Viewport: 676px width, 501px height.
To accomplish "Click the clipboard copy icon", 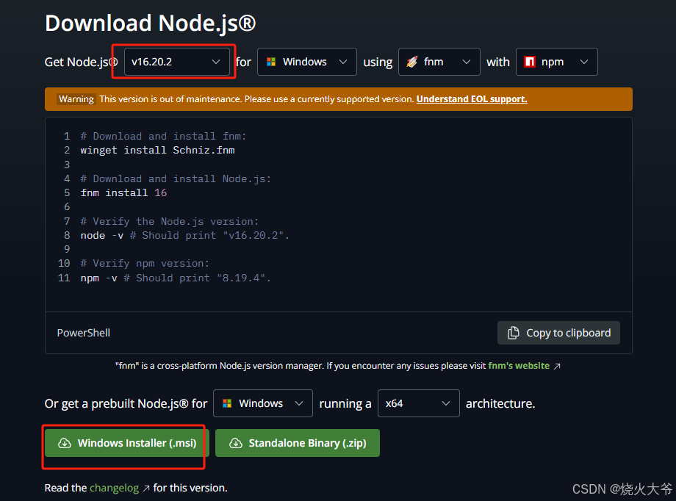I will point(514,333).
